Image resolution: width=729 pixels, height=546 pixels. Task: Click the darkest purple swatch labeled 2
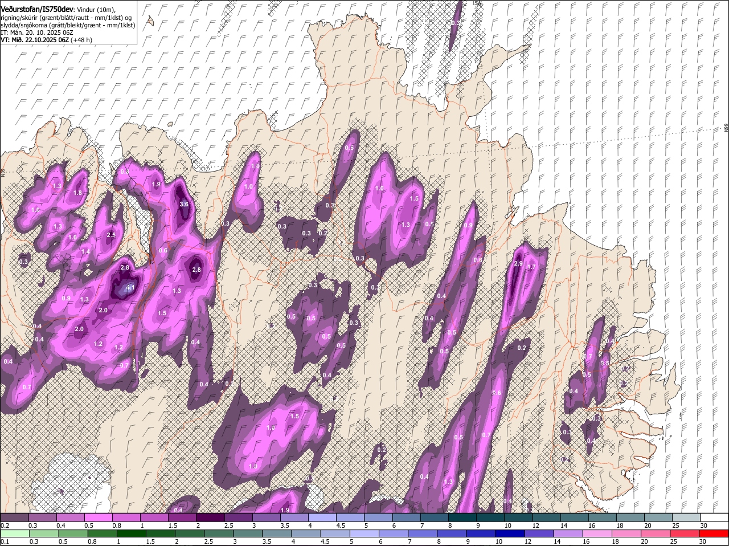click(210, 518)
